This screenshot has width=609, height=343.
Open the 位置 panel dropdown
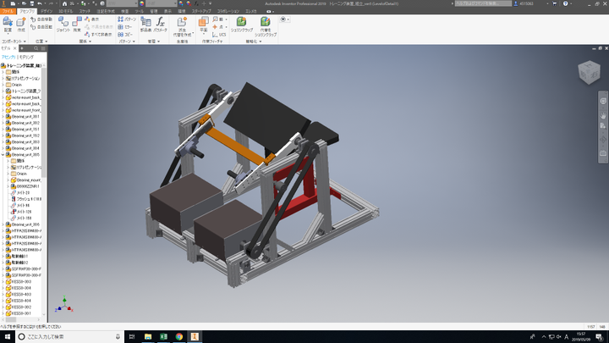[x=41, y=41]
